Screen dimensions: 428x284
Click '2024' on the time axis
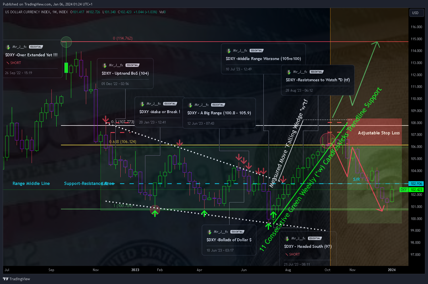pyautogui.click(x=392, y=270)
